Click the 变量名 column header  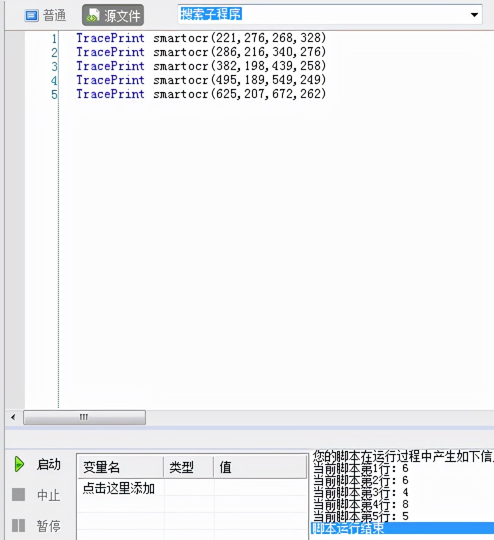click(120, 467)
